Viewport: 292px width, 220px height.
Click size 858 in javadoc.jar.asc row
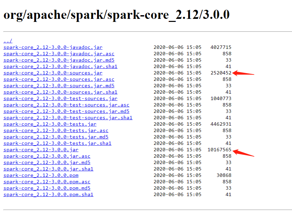click(227, 54)
